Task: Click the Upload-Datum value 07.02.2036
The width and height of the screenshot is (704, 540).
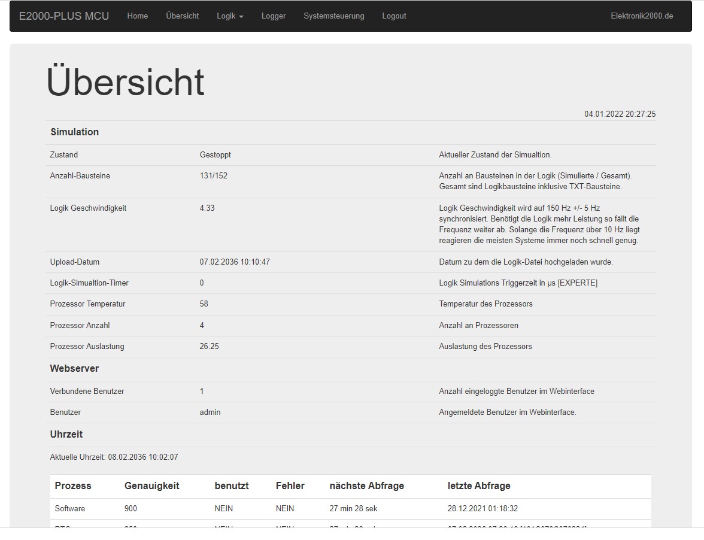Action: [x=234, y=262]
